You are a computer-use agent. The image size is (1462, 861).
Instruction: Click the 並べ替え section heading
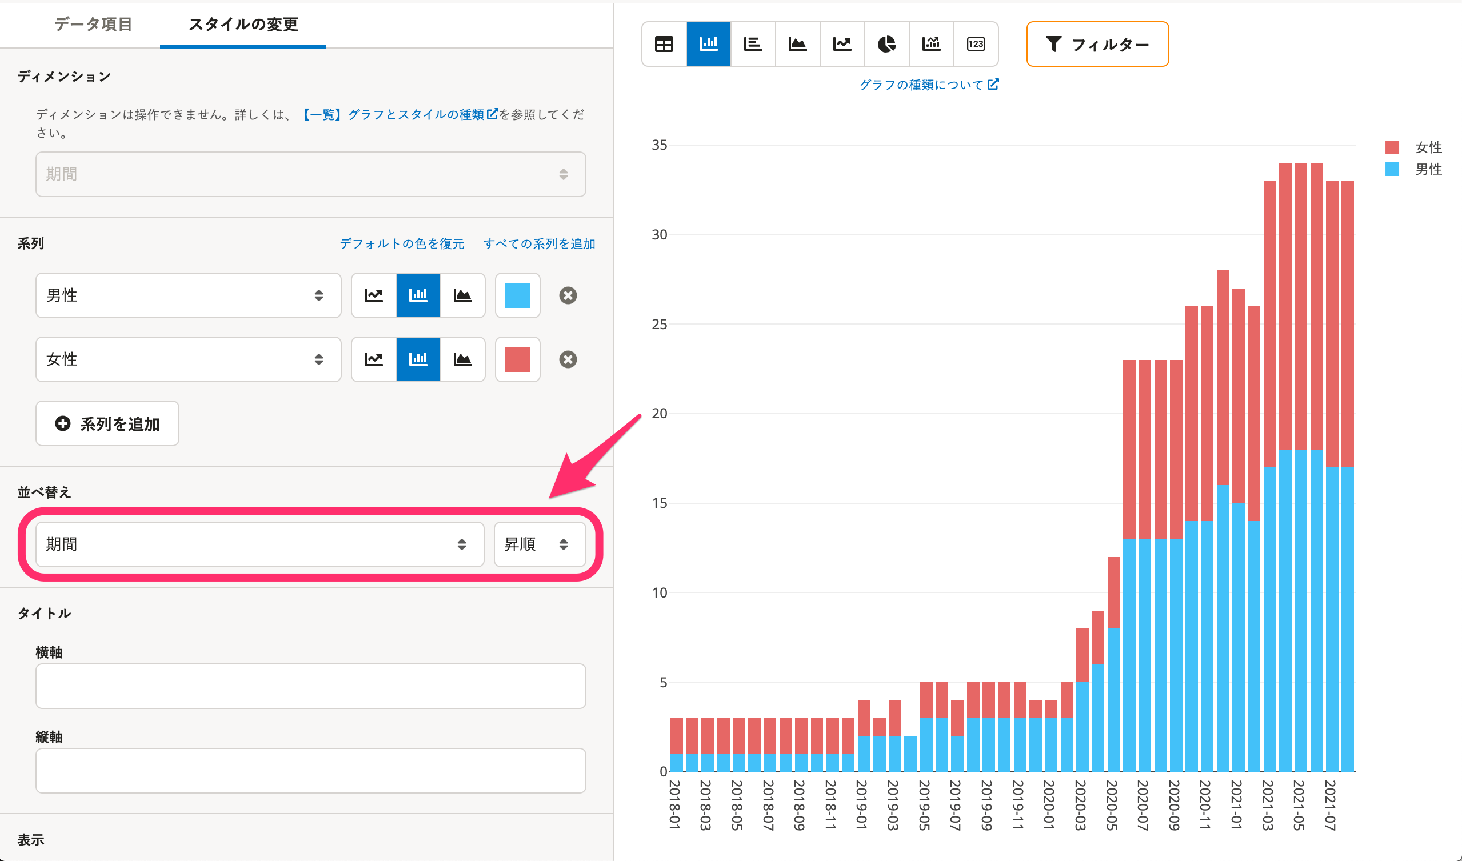pos(44,492)
